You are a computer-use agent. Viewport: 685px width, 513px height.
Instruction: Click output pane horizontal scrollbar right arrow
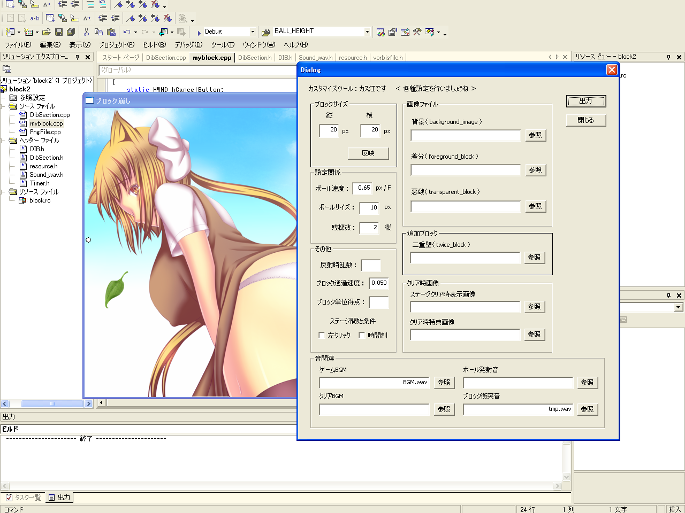coord(557,486)
